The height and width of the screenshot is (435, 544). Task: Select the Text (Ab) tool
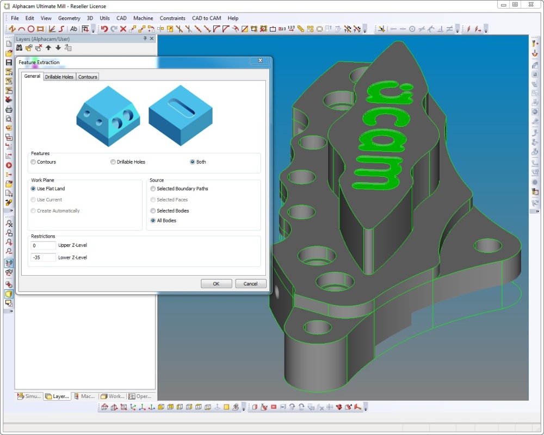pos(74,29)
